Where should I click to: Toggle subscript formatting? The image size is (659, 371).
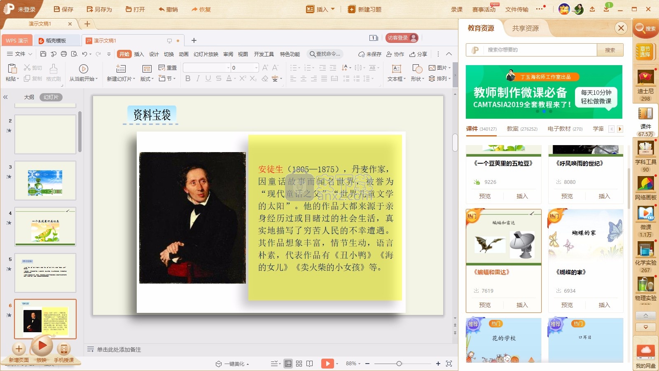pyautogui.click(x=253, y=78)
